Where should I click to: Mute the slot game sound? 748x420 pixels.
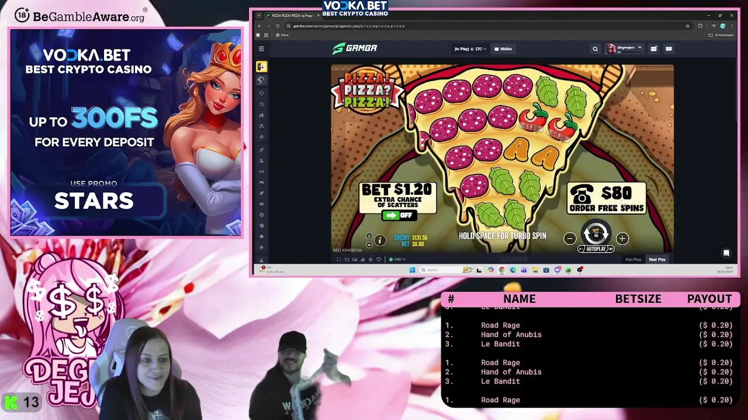tap(369, 245)
